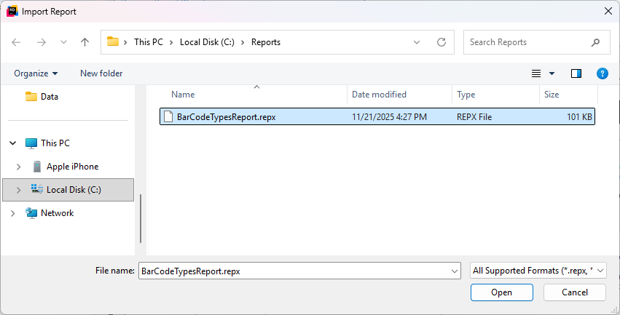Click Reports in address breadcrumb
Screen dimensions: 620x315
(266, 42)
